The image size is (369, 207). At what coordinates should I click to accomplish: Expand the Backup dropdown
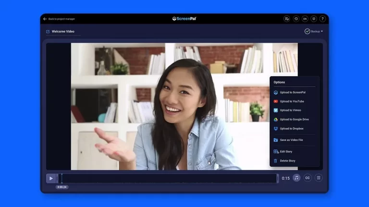[x=317, y=31]
